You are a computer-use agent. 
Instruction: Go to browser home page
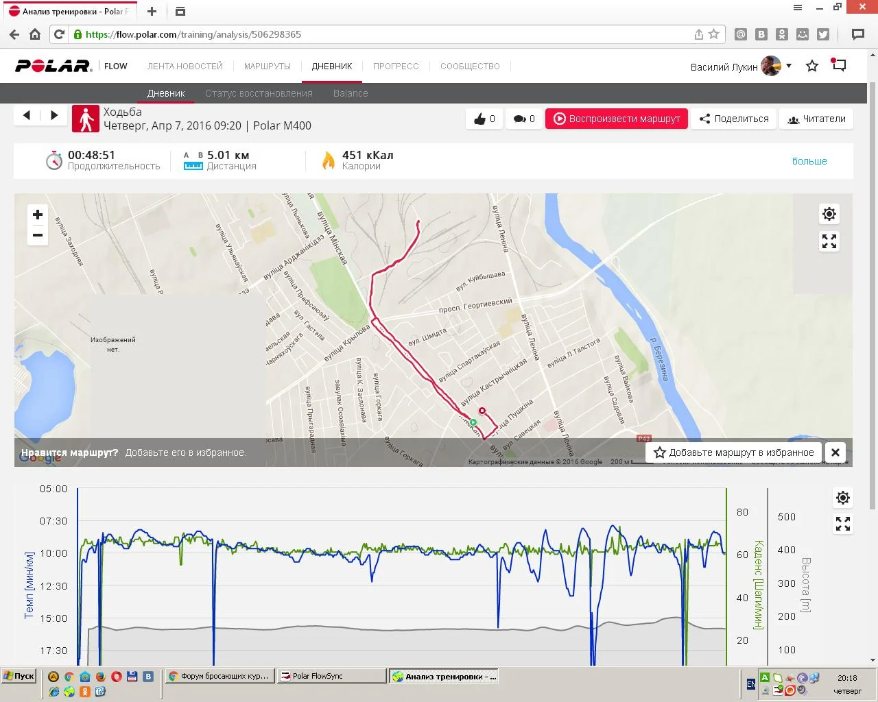coord(35,34)
